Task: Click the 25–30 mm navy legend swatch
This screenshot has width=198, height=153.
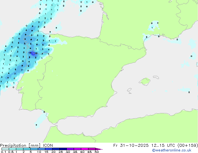Action: [63, 149]
